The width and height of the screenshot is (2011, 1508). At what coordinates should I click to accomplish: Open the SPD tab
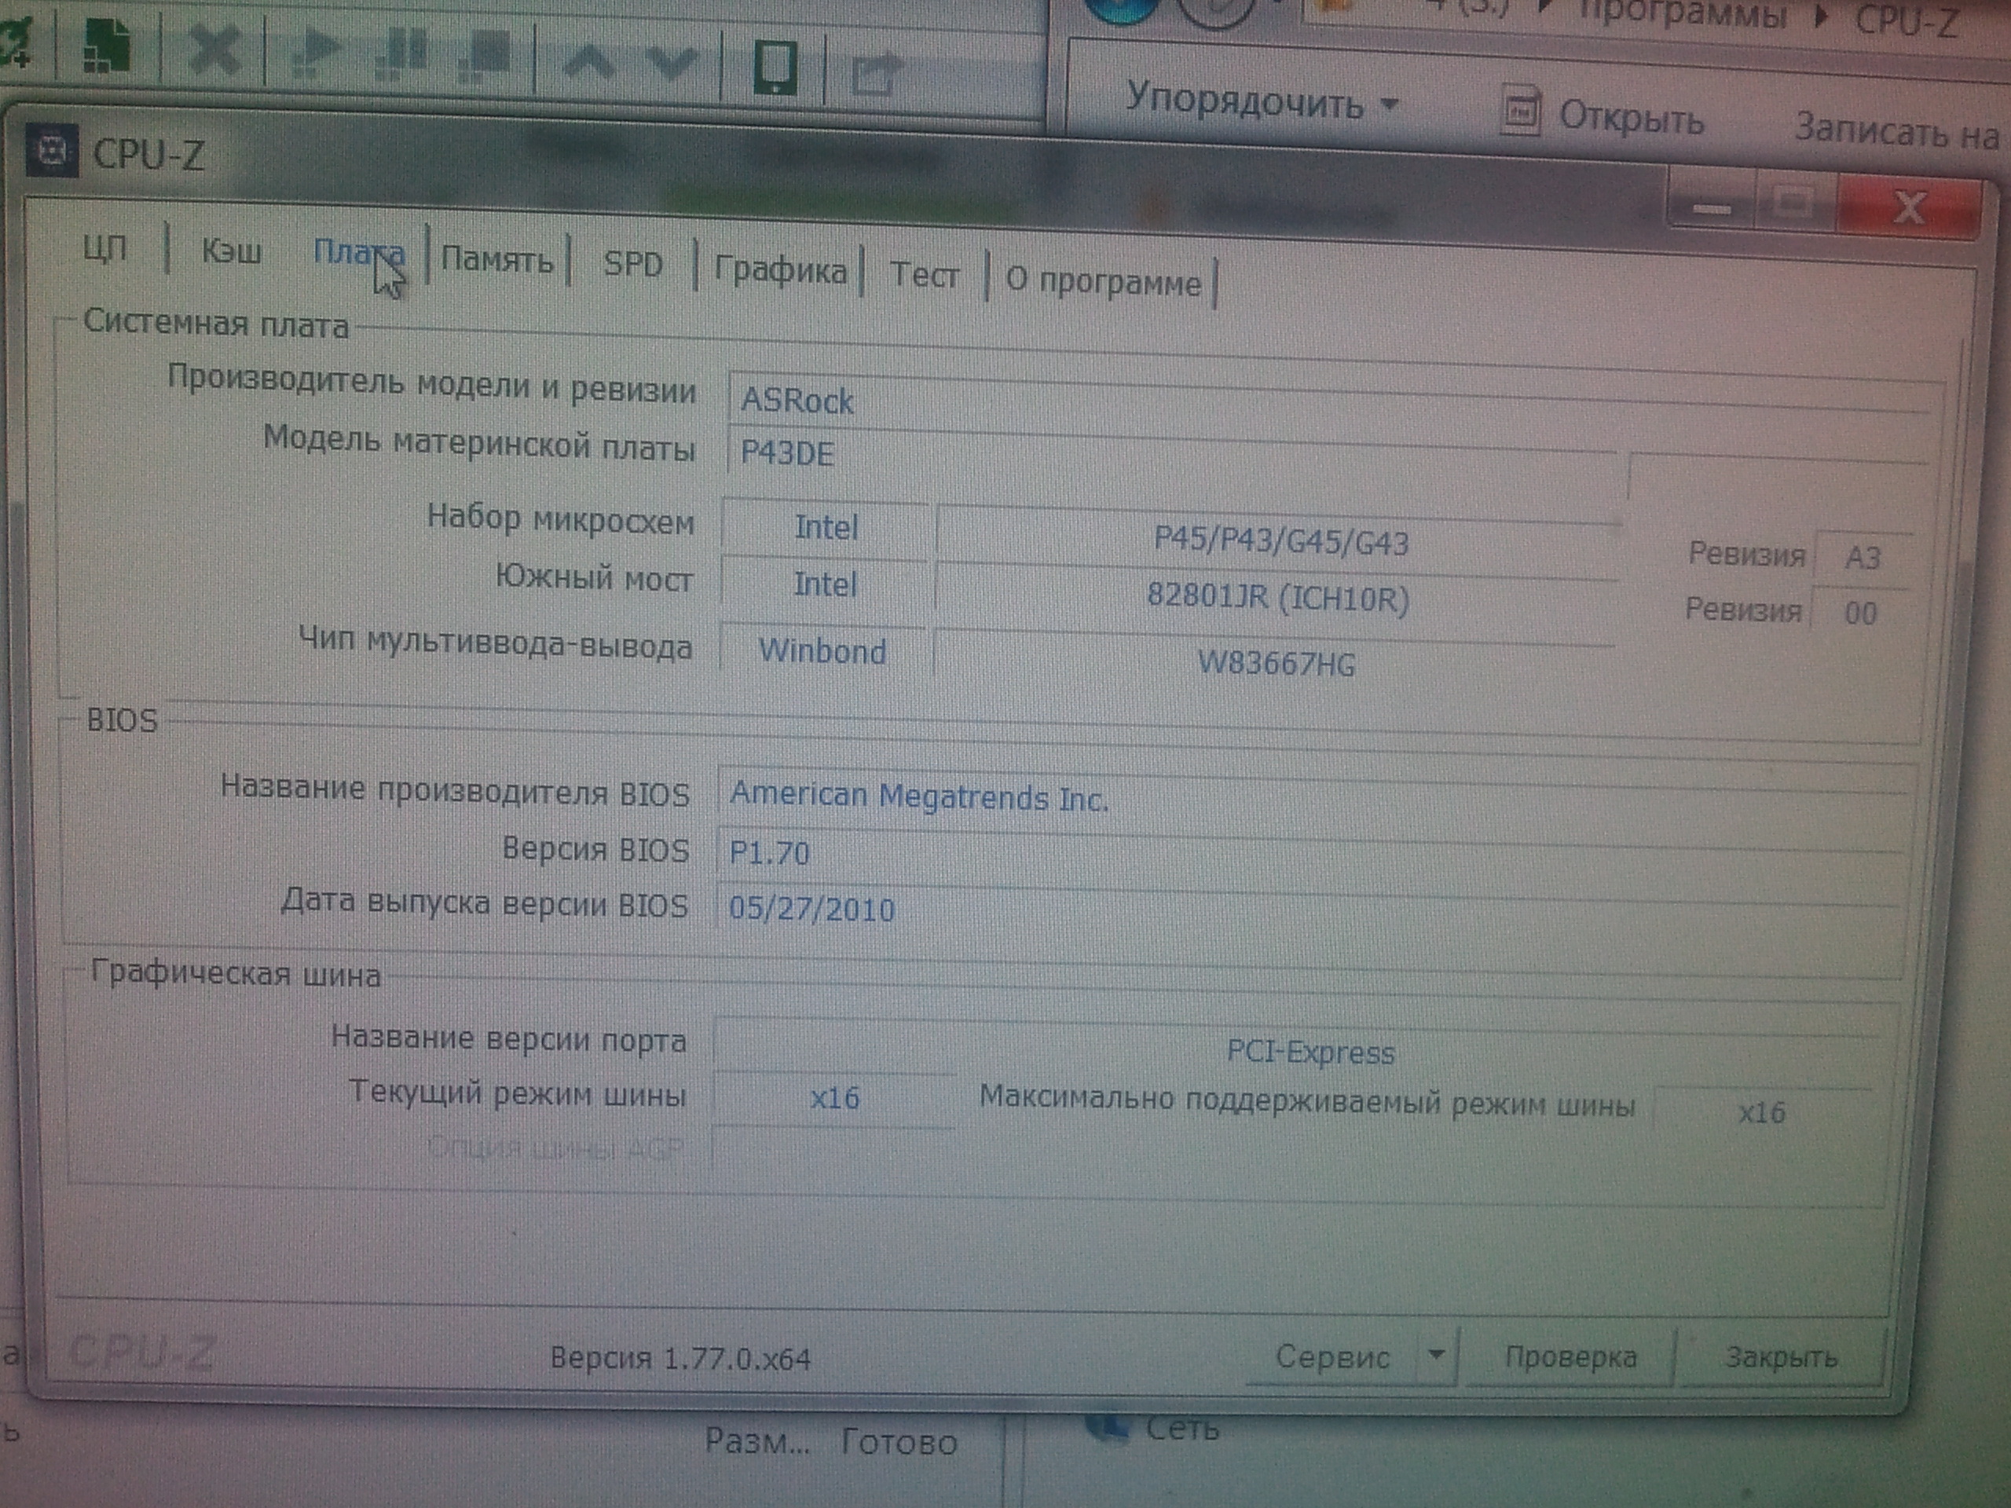tap(632, 265)
